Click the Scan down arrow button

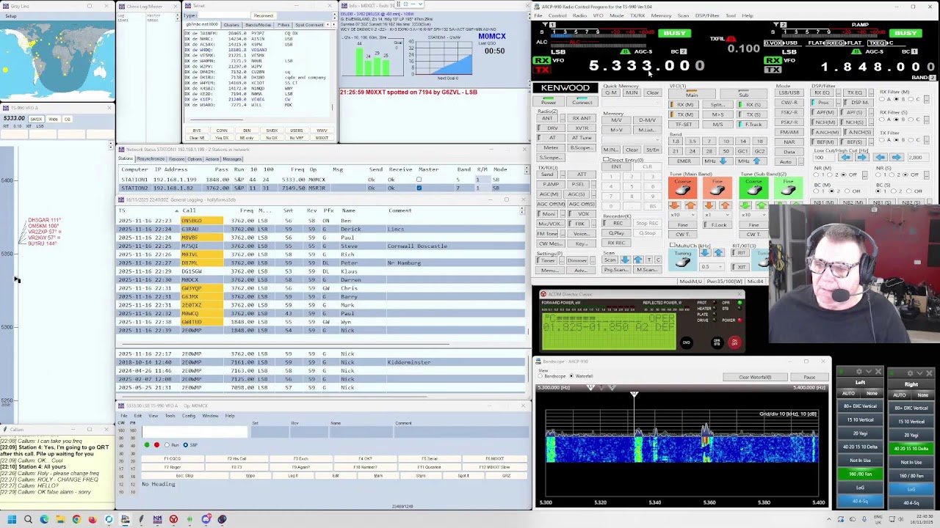624,260
